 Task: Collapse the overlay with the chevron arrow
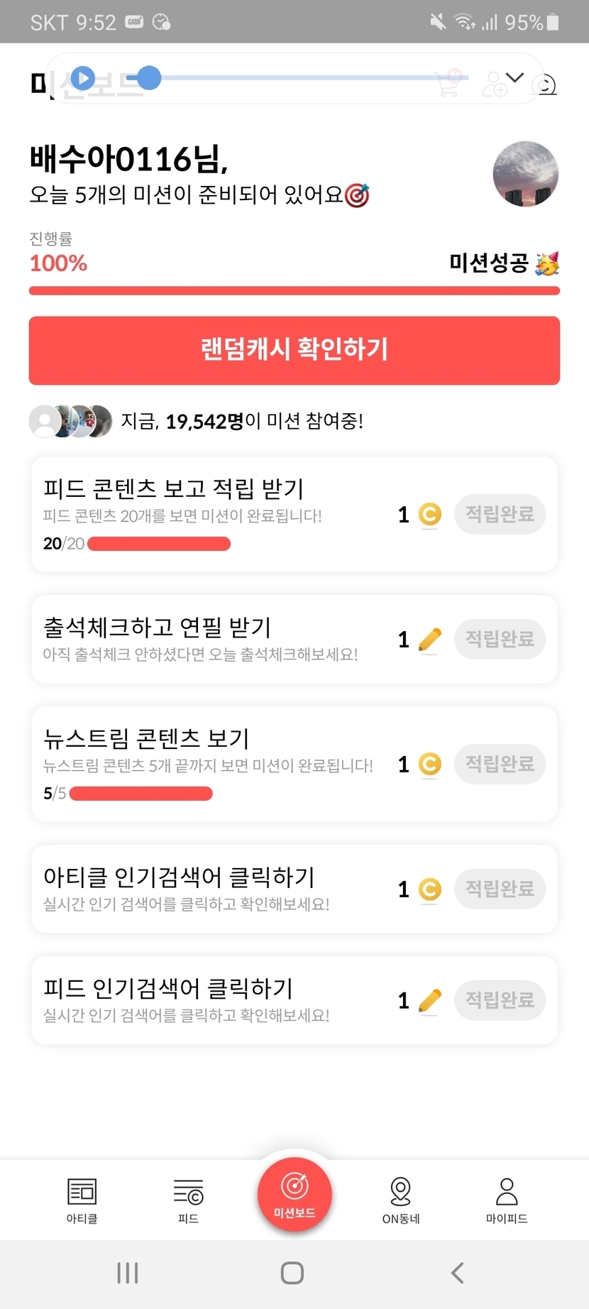515,77
